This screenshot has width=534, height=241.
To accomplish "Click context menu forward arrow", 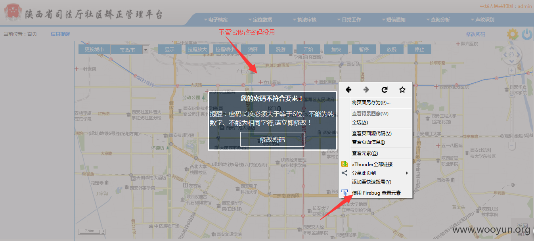I will pos(366,90).
